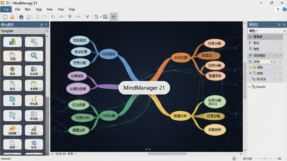
Task: Click the yellow open folder toolbar icon
Action: (x=12, y=17)
